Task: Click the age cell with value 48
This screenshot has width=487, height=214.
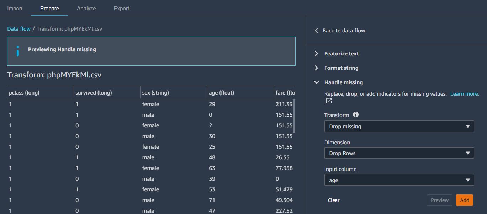Action: pyautogui.click(x=212, y=157)
